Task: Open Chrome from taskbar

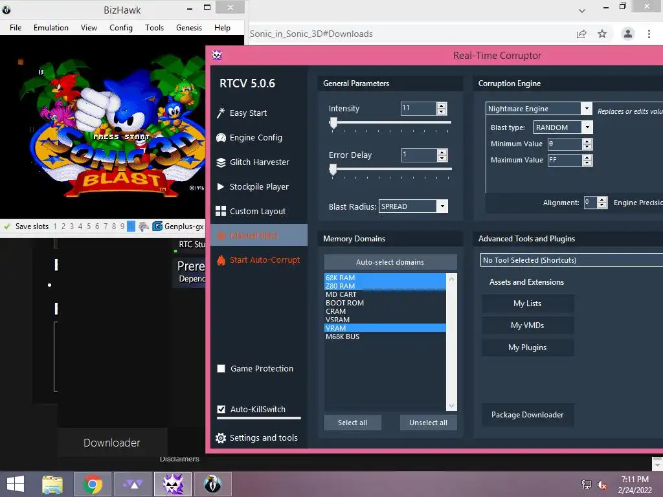Action: pyautogui.click(x=93, y=484)
